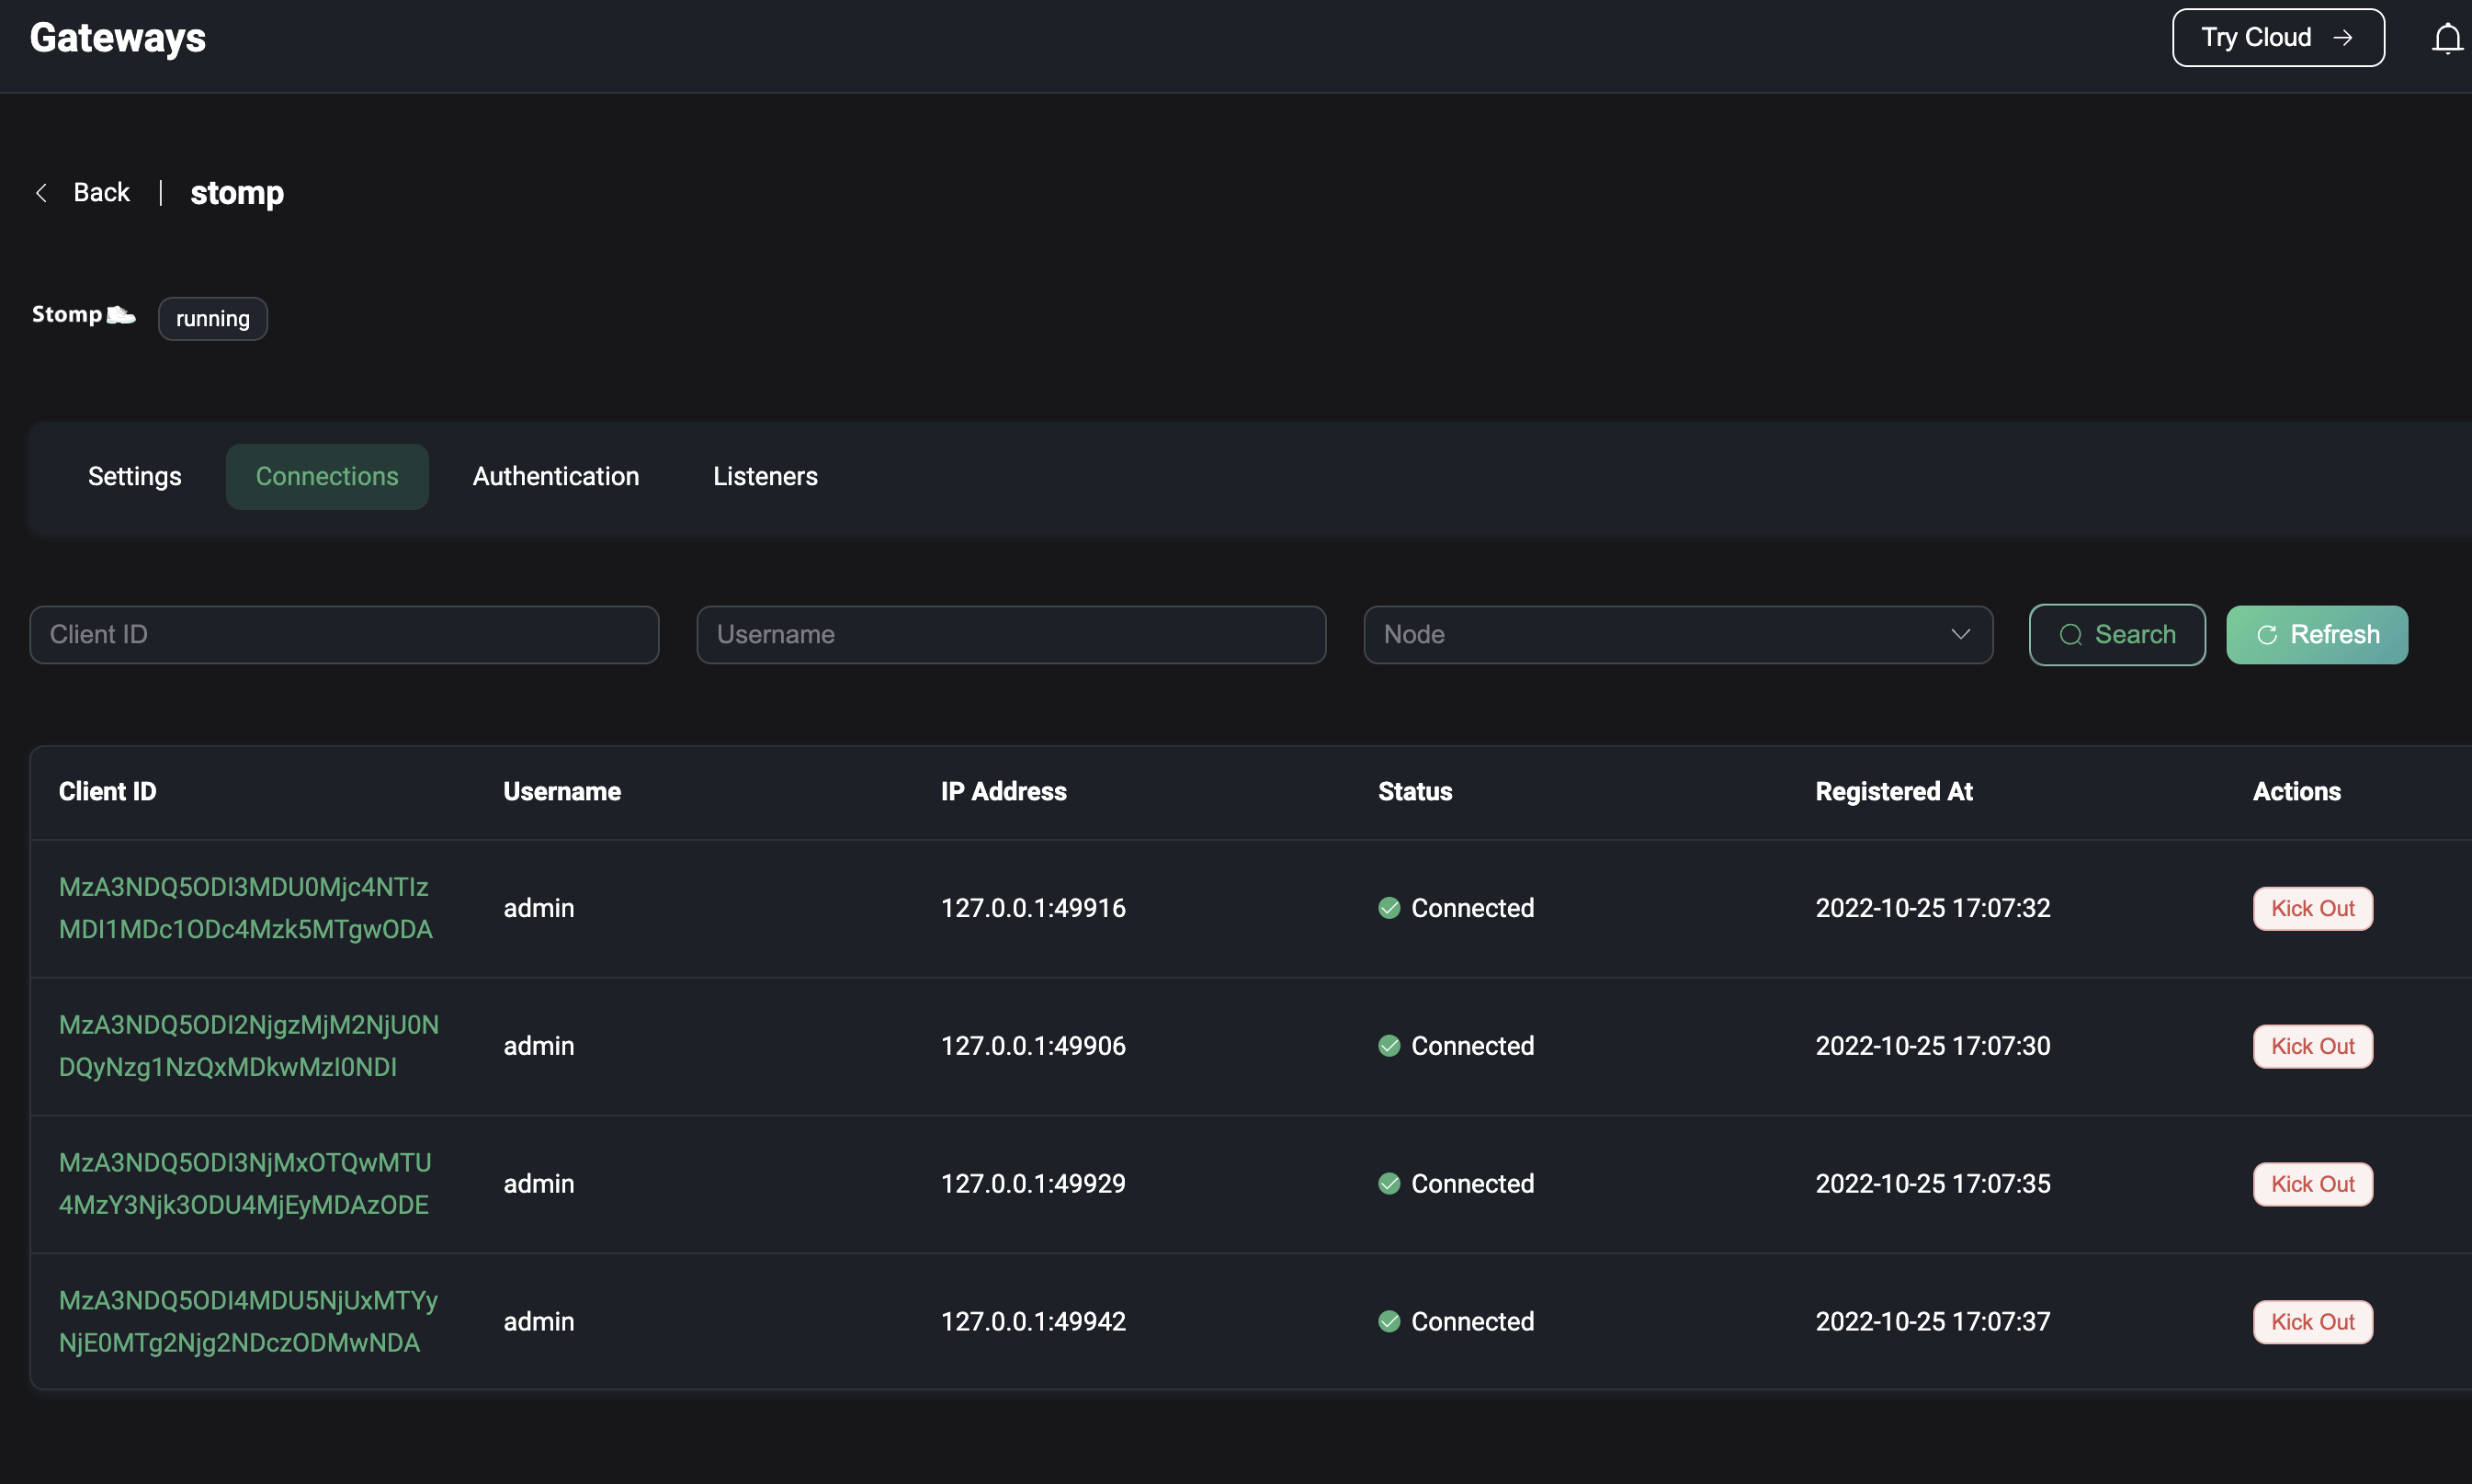The height and width of the screenshot is (1484, 2472).
Task: Click the back chevron arrow icon
Action: pos(42,192)
